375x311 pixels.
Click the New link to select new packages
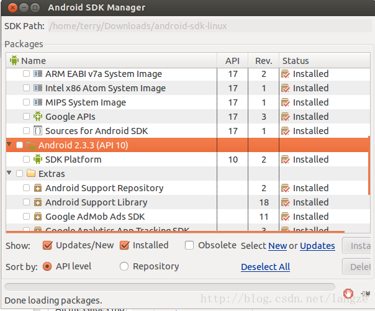tap(278, 246)
